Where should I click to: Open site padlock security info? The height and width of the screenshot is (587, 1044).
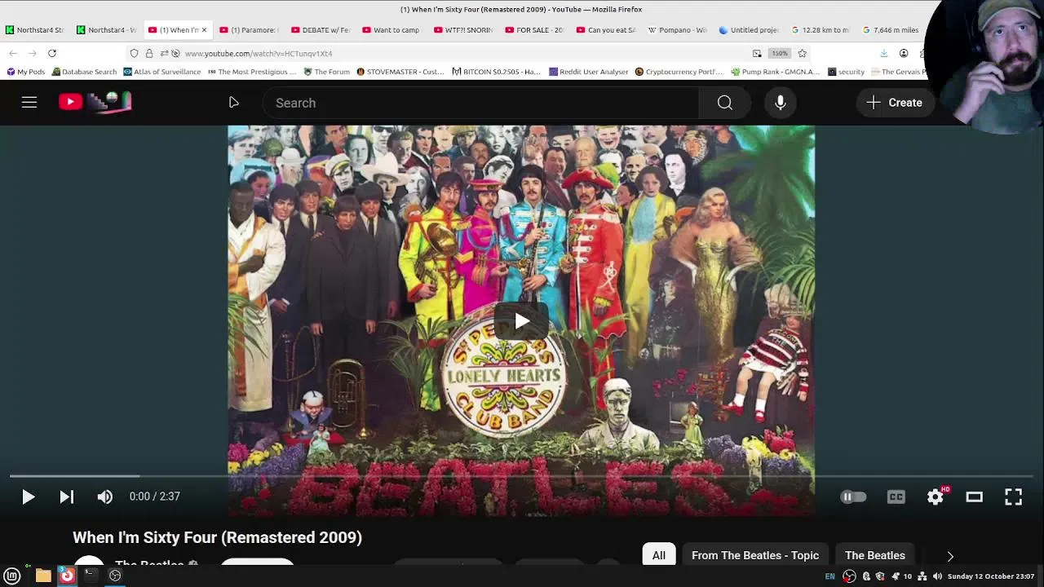pos(148,53)
